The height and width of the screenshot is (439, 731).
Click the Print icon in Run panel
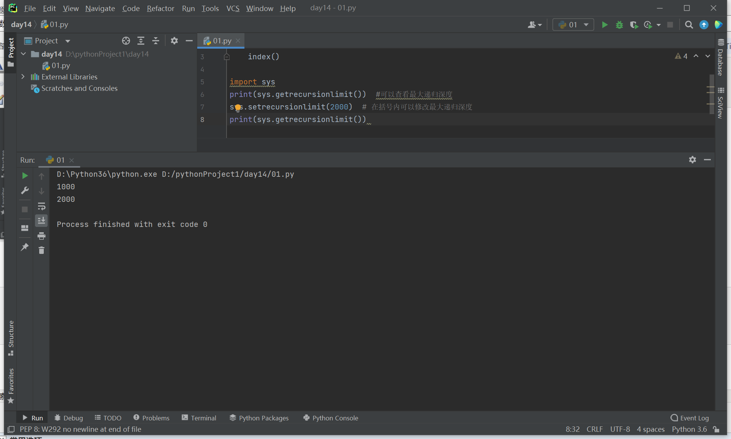41,236
